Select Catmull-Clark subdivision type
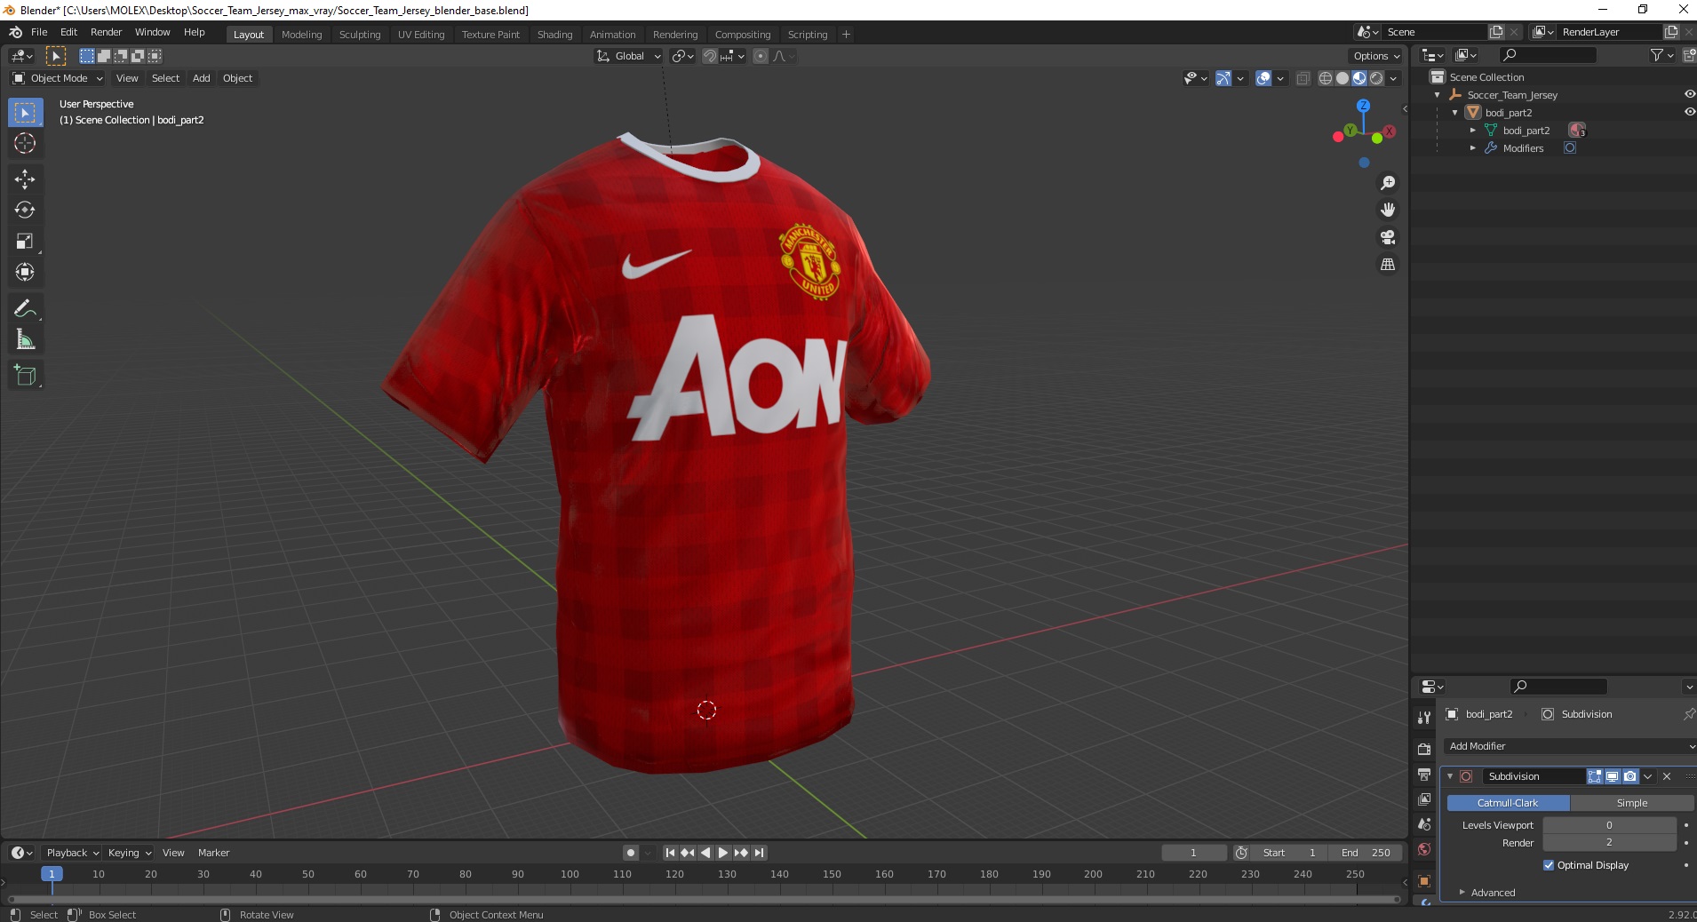The width and height of the screenshot is (1697, 922). [1508, 803]
